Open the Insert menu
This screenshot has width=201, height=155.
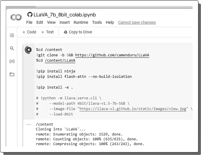[65, 23]
